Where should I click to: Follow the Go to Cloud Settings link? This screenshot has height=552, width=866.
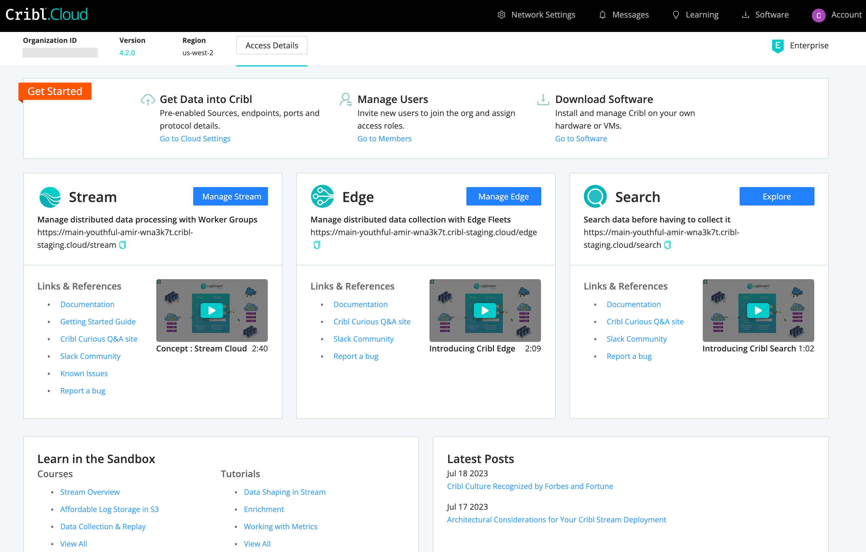point(195,138)
